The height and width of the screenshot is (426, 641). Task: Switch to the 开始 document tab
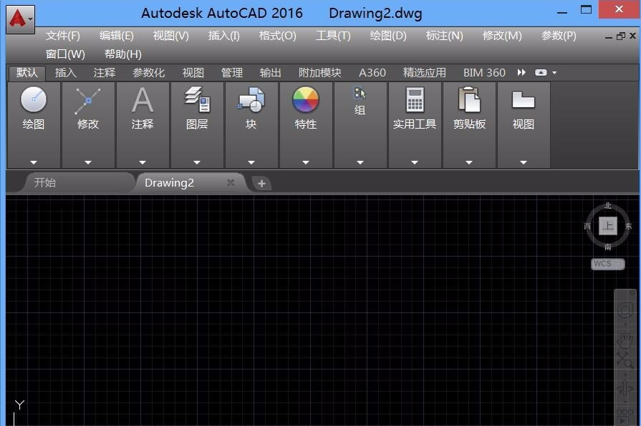(44, 183)
